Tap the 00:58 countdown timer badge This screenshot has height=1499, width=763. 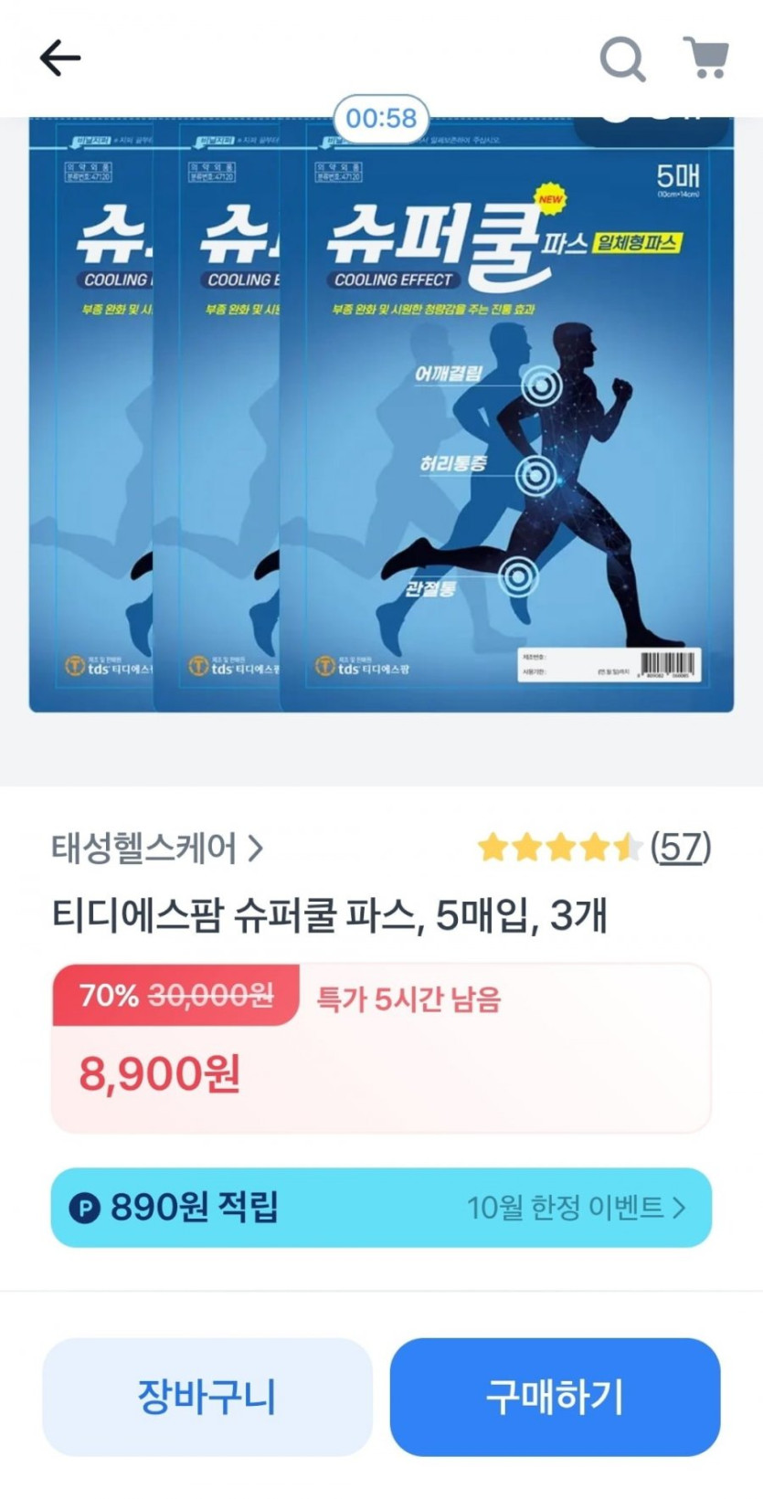[x=381, y=118]
